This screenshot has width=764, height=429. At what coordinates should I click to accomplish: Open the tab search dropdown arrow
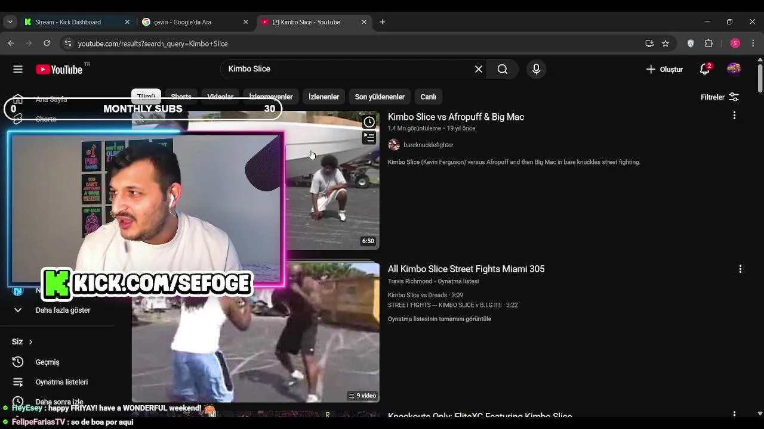point(10,22)
